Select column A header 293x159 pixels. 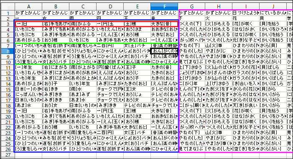point(28,7)
